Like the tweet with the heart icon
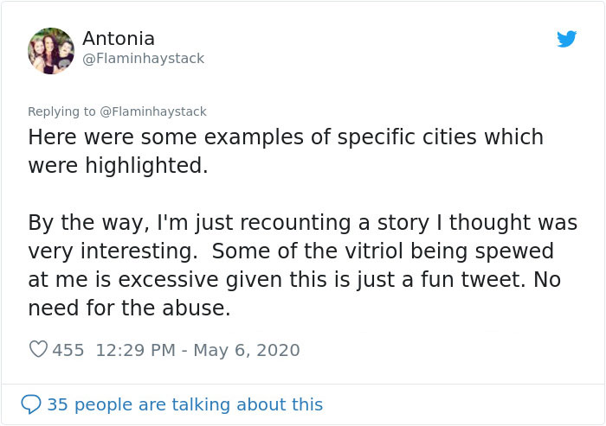Image resolution: width=606 pixels, height=426 pixels. pos(38,350)
